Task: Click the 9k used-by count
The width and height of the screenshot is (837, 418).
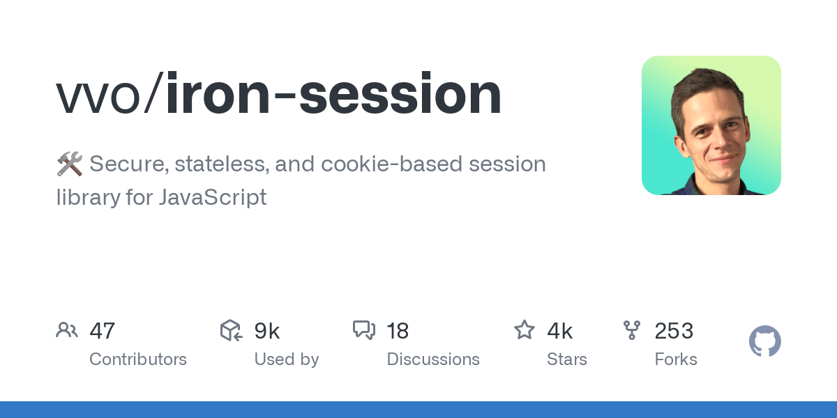Action: pyautogui.click(x=267, y=331)
